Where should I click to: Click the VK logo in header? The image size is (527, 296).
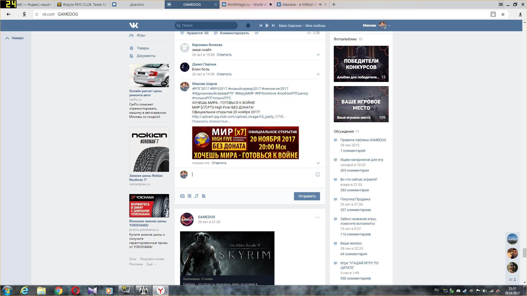tap(134, 25)
